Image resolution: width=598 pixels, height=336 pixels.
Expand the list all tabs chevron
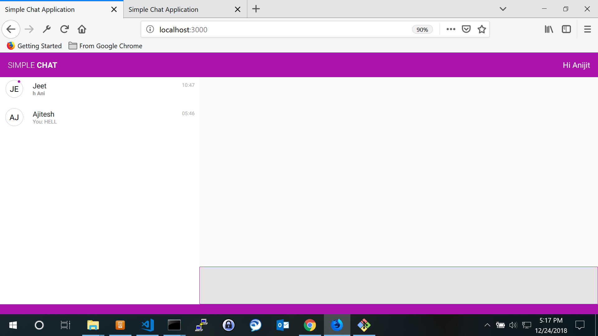[x=503, y=9]
